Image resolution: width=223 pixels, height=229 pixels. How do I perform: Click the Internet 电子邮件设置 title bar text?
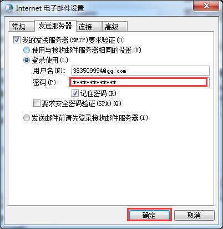pos(50,8)
